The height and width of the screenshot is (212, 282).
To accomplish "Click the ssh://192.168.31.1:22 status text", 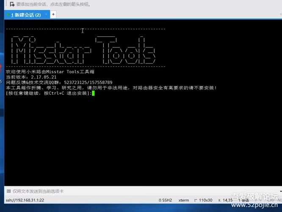I will click(x=25, y=200).
